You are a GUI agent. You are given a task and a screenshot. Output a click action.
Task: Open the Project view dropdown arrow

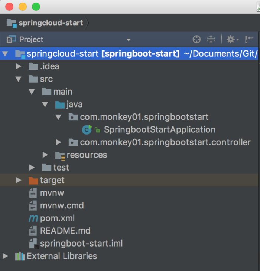(129, 40)
